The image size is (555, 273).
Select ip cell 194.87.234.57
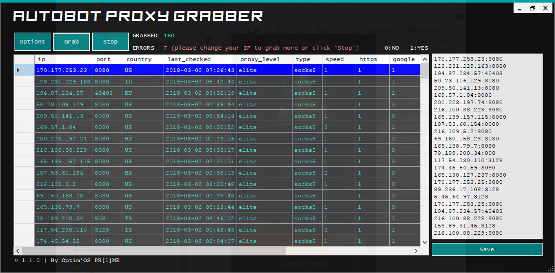coord(64,93)
